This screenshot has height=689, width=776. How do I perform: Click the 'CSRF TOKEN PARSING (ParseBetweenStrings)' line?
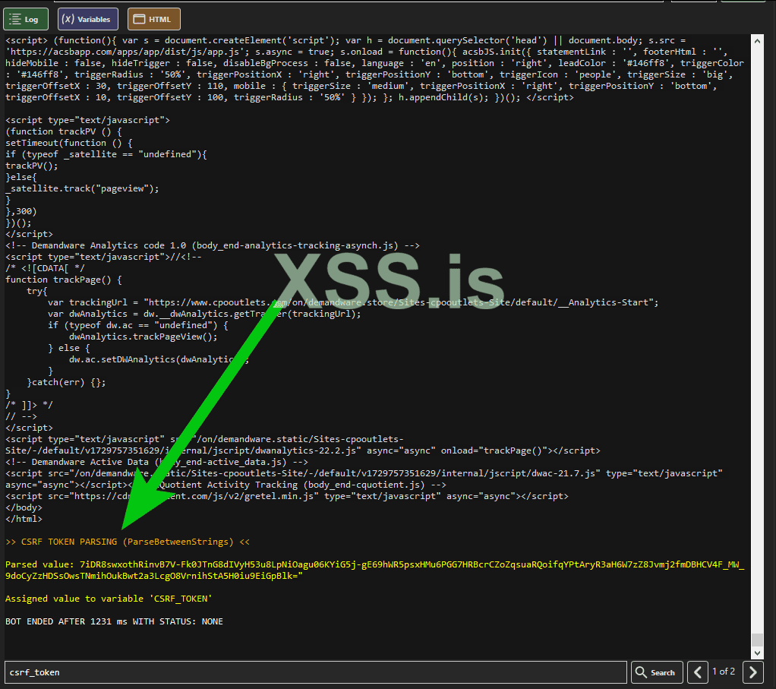pyautogui.click(x=128, y=542)
